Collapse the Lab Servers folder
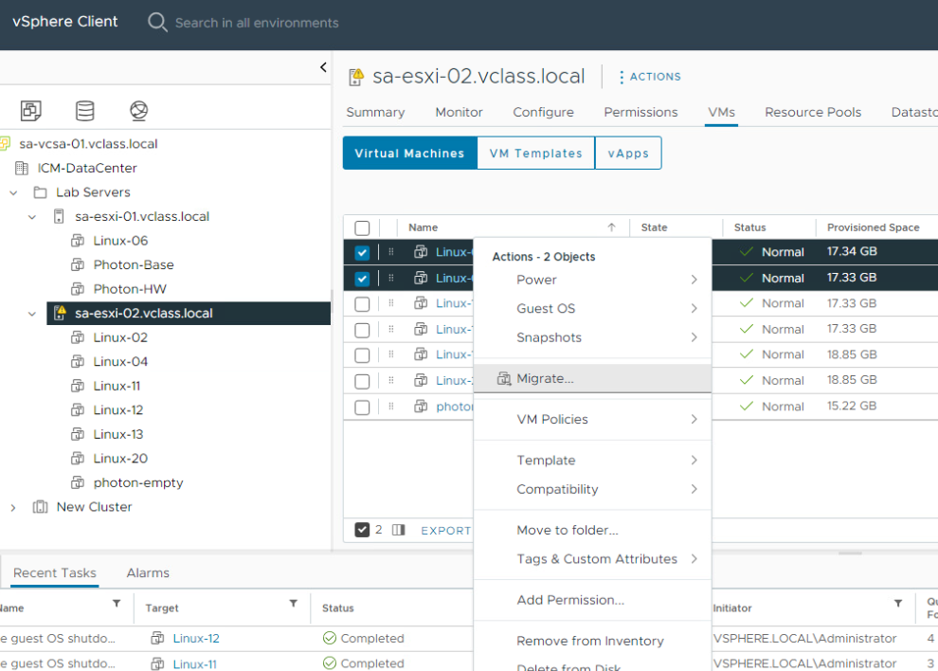The height and width of the screenshot is (671, 938). (x=13, y=192)
